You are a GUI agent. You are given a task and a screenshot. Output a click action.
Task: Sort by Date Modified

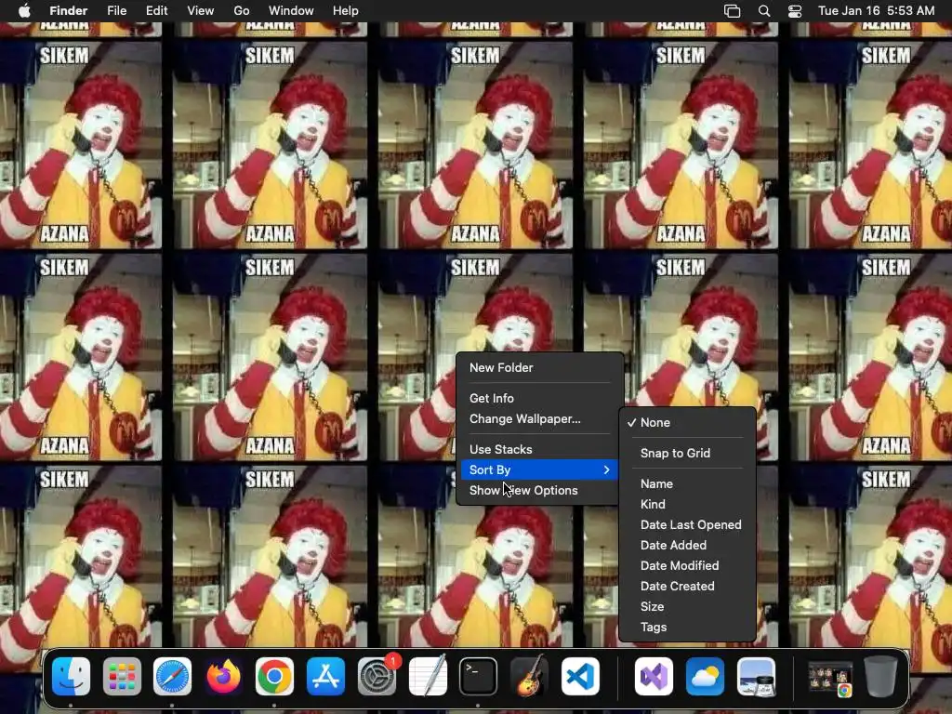(687, 566)
